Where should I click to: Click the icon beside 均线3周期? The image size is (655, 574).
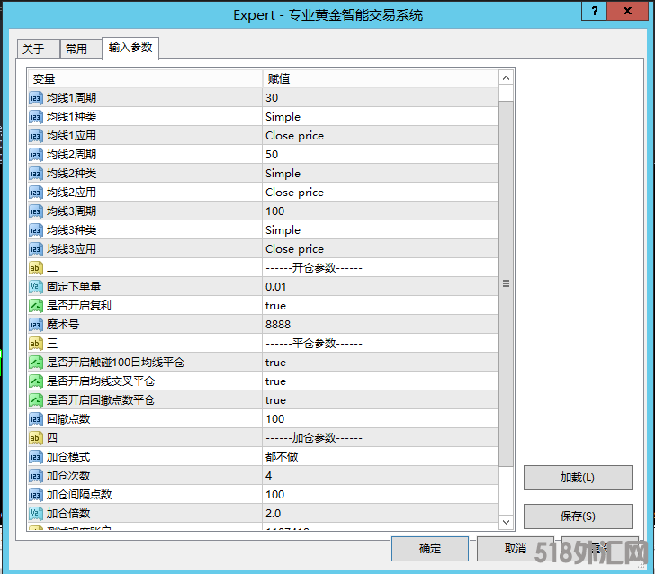tap(36, 211)
